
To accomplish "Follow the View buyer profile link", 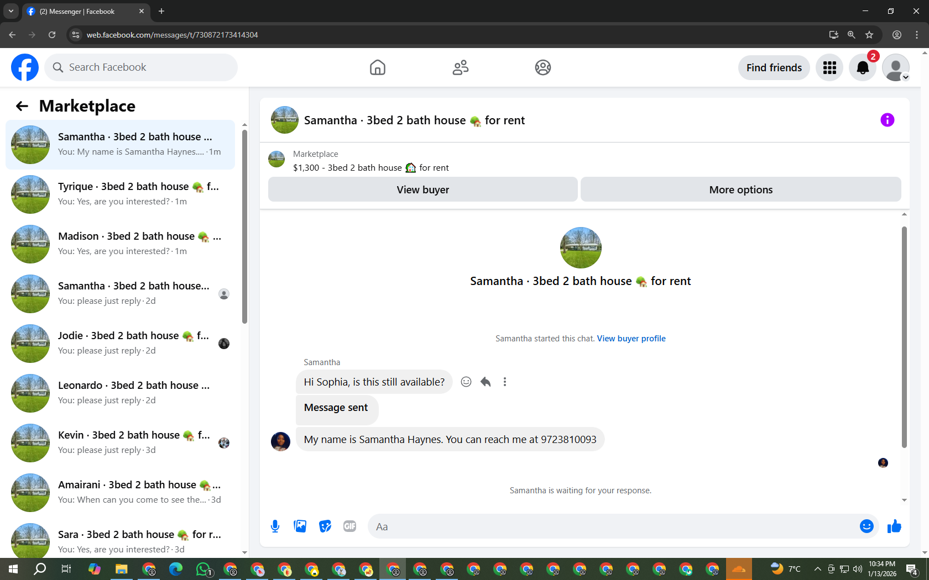I will point(631,339).
